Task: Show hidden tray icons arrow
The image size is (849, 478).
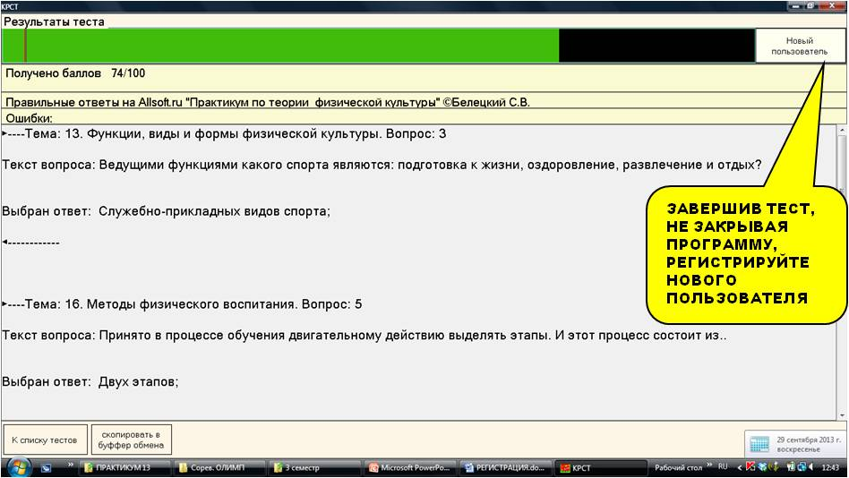Action: [740, 468]
